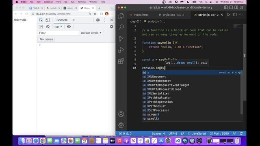Toggle the secondary sidebar layout icon

pyautogui.click(x=236, y=7)
